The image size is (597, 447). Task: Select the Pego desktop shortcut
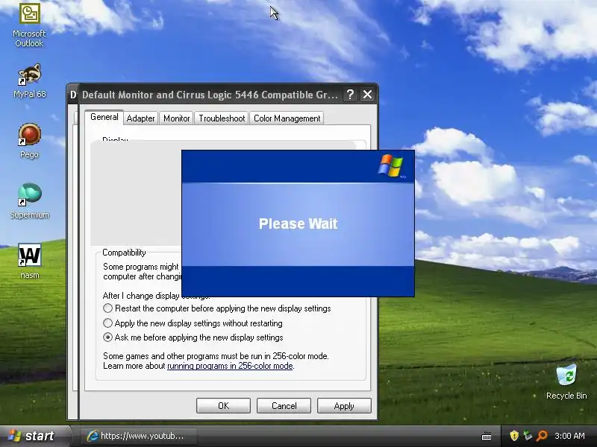[29, 141]
